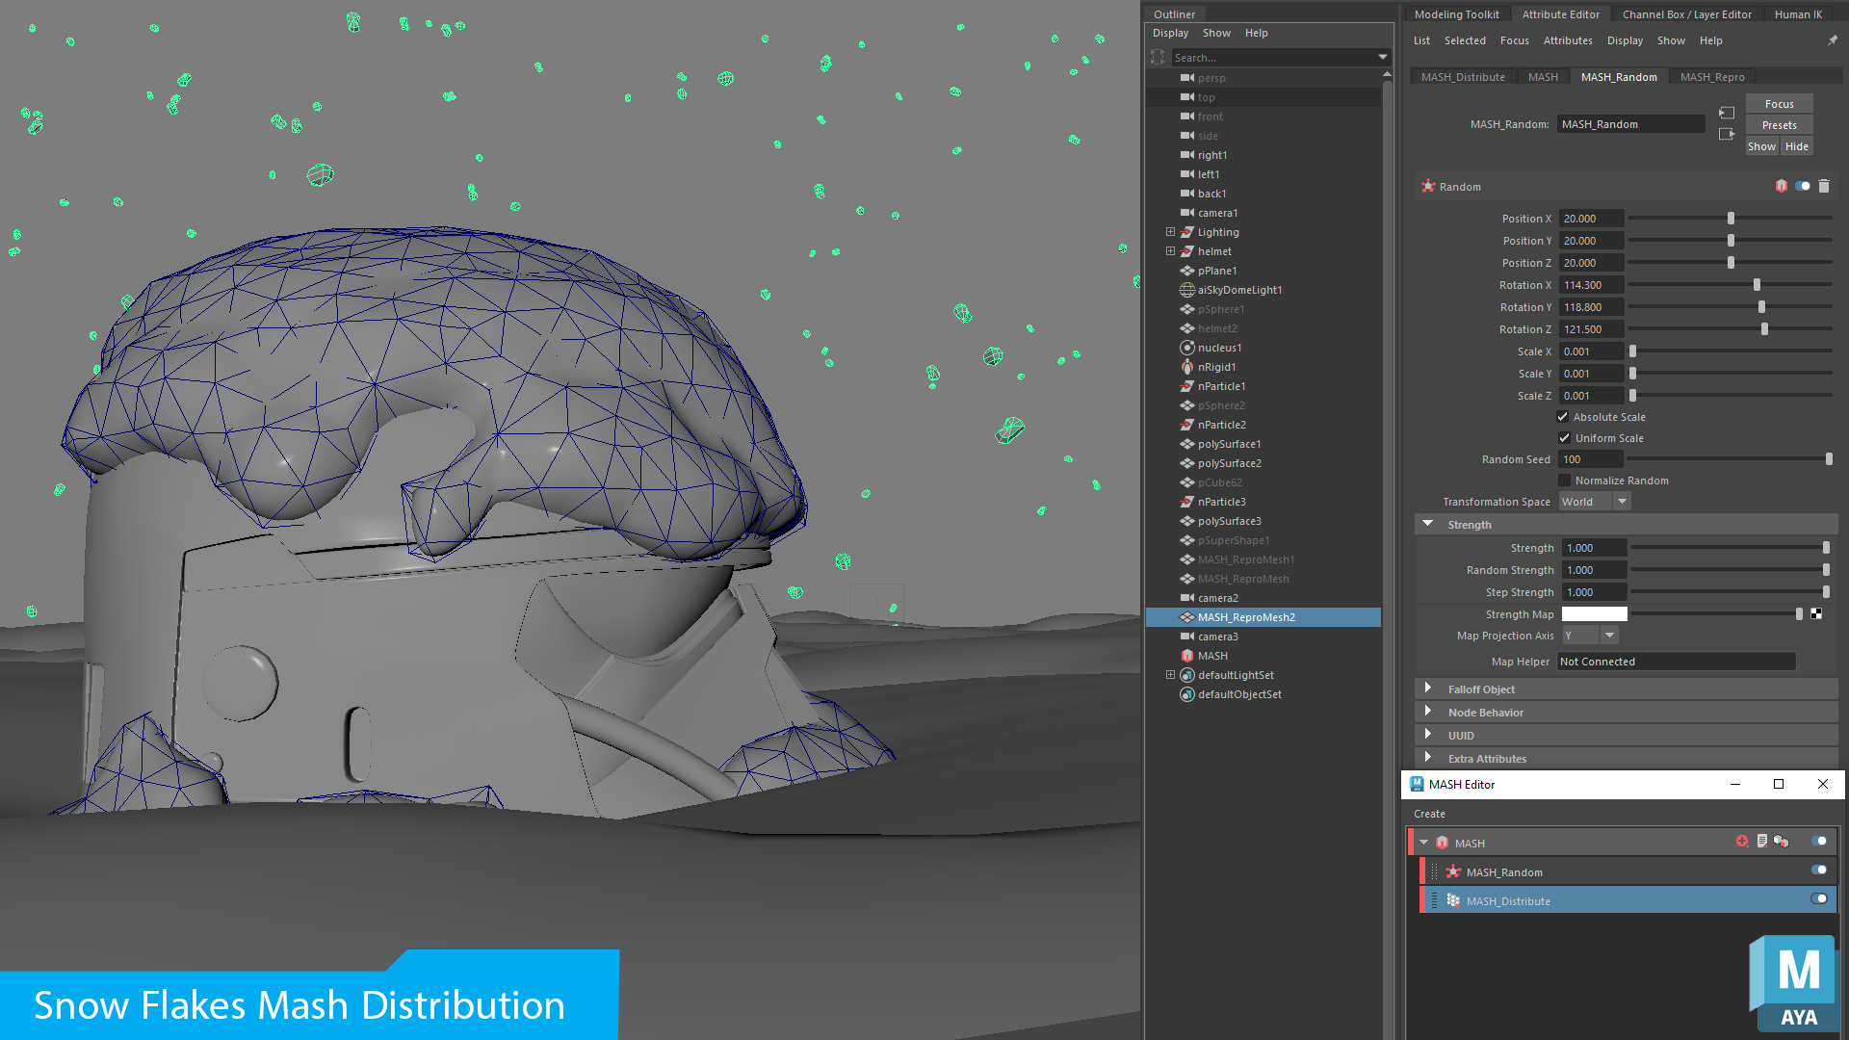
Task: Click the utilities notes icon on MASH row
Action: (1761, 842)
